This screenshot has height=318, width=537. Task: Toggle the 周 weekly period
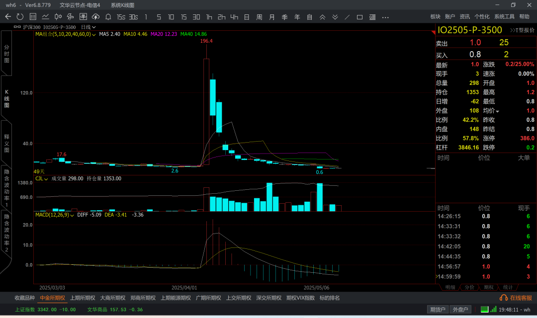coord(259,17)
